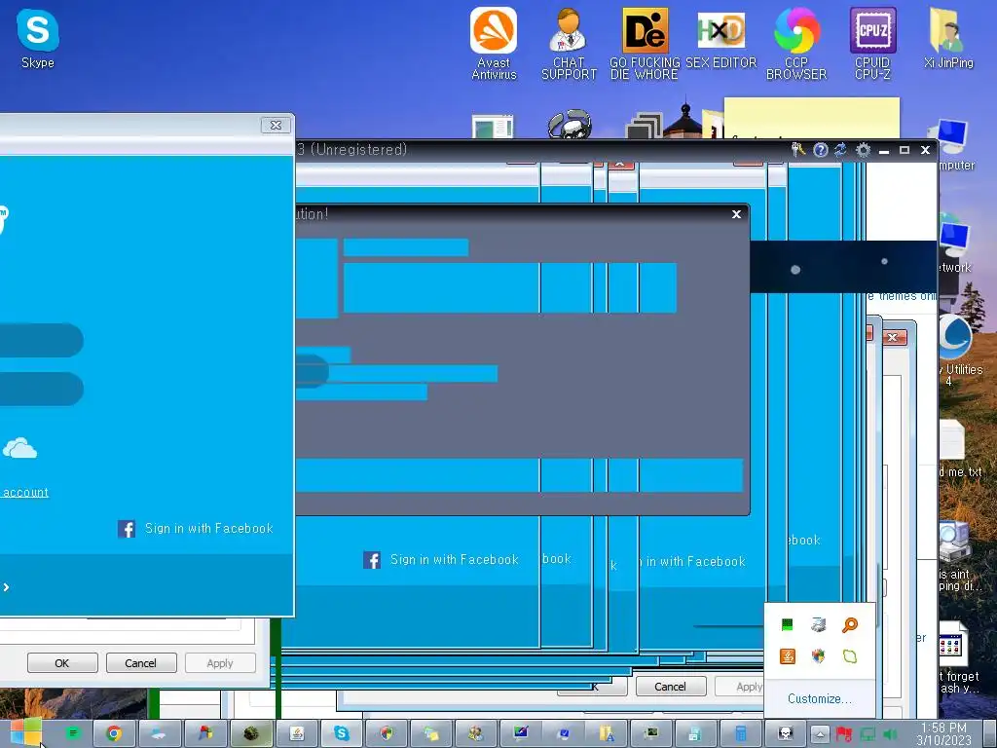This screenshot has width=997, height=748.
Task: Click Cancel next to the OK button
Action: pyautogui.click(x=140, y=662)
